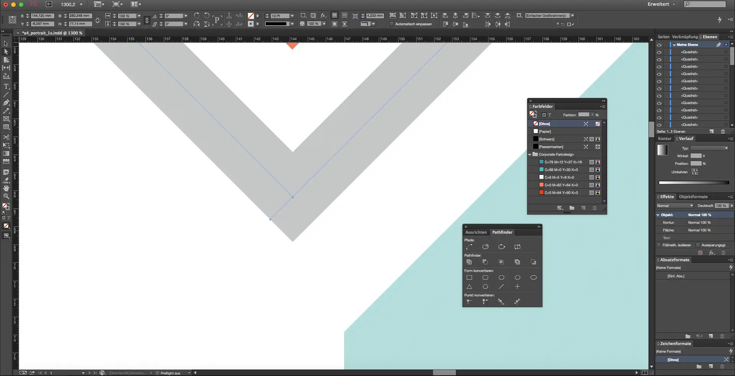The width and height of the screenshot is (735, 376).
Task: Convert shape to ellipse in Pathfinder
Action: (x=533, y=277)
